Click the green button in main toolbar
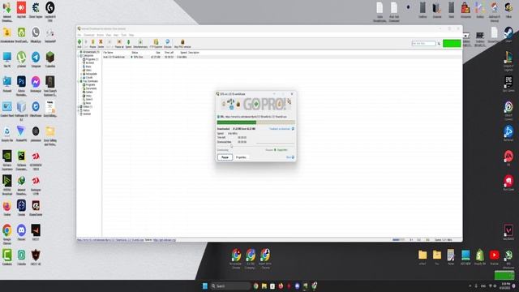This screenshot has width=519, height=292. (452, 43)
